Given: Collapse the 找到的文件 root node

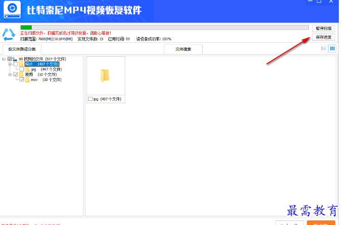Looking at the screenshot, I should (4, 59).
